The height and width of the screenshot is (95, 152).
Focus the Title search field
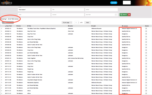[68, 10]
